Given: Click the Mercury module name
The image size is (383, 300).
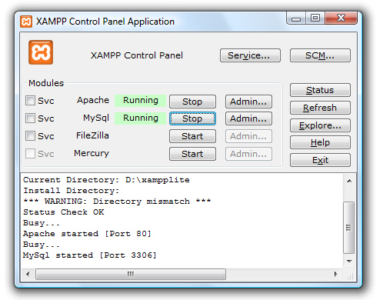Looking at the screenshot, I should pyautogui.click(x=92, y=153).
